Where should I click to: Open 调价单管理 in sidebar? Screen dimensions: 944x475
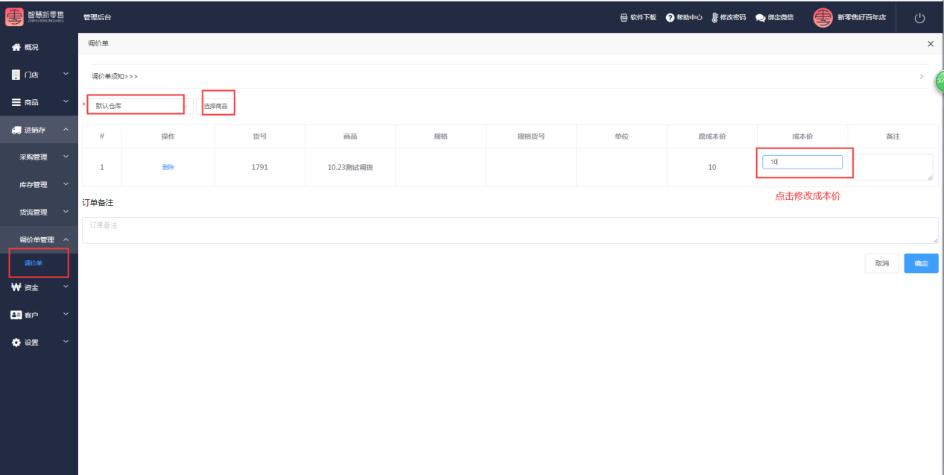pyautogui.click(x=37, y=240)
